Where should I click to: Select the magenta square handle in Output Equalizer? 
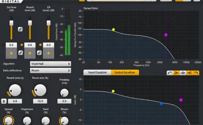(x=181, y=100)
